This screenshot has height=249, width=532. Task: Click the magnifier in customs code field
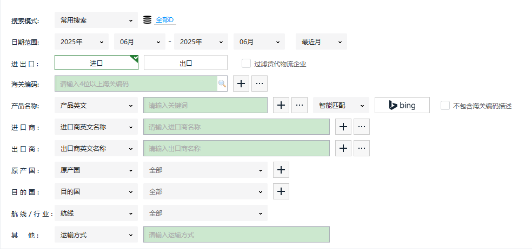click(222, 84)
